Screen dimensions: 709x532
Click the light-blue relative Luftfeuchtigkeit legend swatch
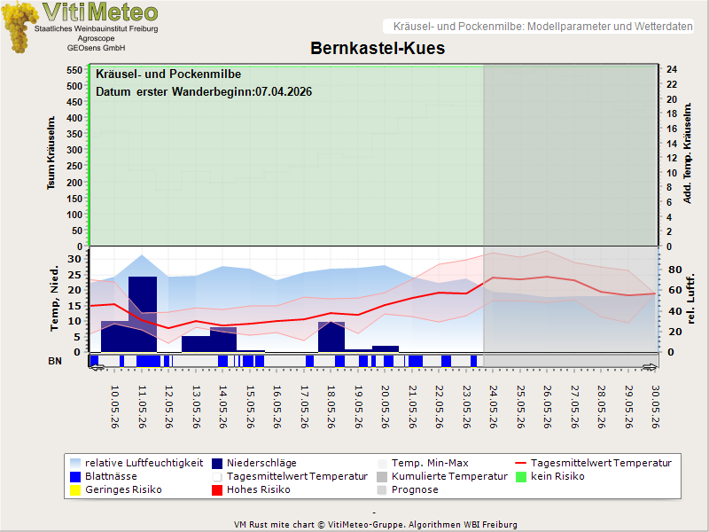pos(75,464)
